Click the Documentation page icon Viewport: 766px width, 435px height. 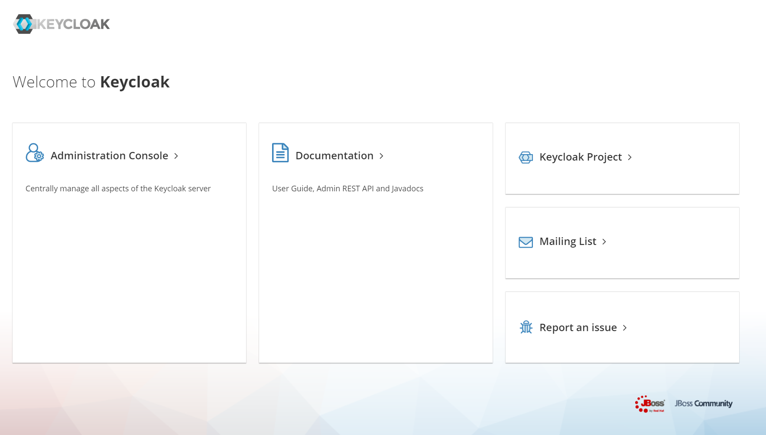click(280, 153)
